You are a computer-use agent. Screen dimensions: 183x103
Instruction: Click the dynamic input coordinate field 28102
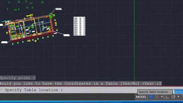point(178,92)
